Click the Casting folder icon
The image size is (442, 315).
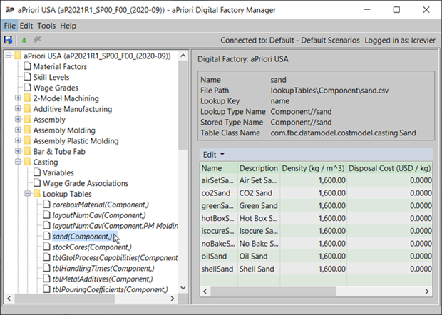(x=27, y=162)
